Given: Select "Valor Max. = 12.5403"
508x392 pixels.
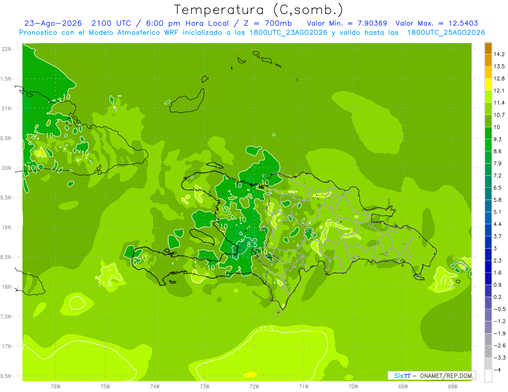Looking at the screenshot, I should click(x=436, y=24).
